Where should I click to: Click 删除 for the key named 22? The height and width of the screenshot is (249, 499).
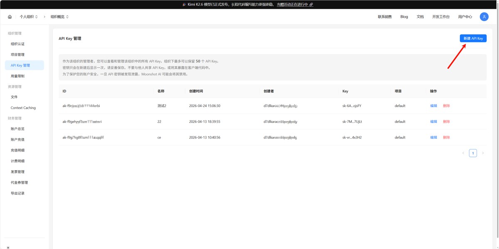pyautogui.click(x=447, y=122)
